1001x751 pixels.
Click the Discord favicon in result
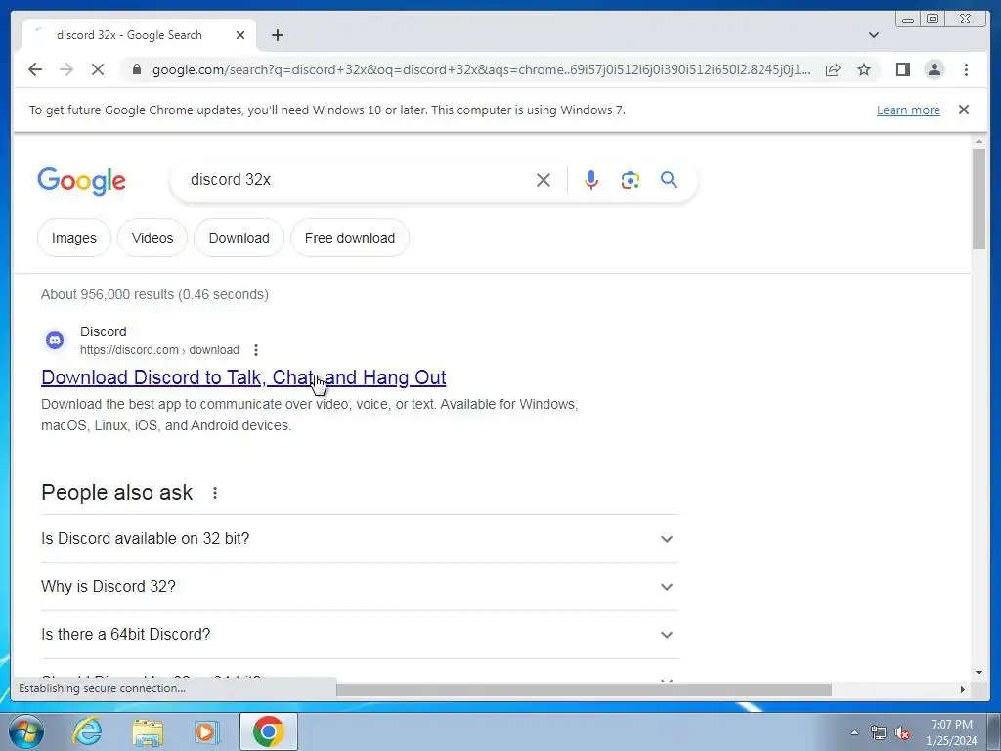click(55, 340)
